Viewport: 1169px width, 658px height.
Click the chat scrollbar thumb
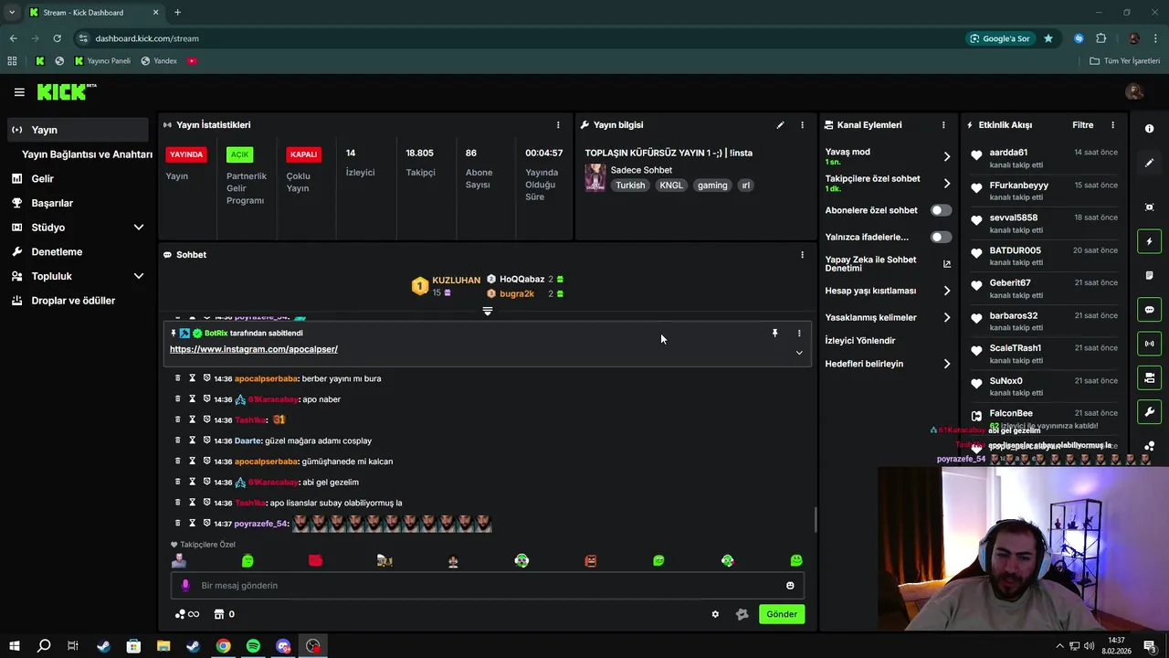click(815, 519)
